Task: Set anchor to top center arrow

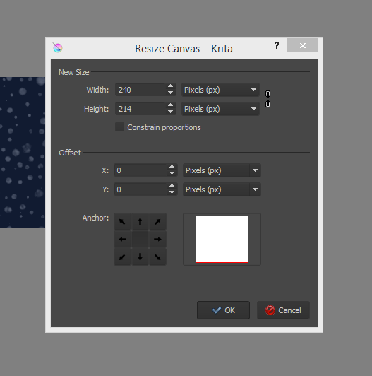Action: [140, 222]
